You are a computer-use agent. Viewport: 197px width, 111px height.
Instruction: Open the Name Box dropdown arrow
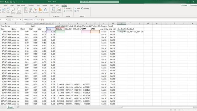click(x=6, y=20)
